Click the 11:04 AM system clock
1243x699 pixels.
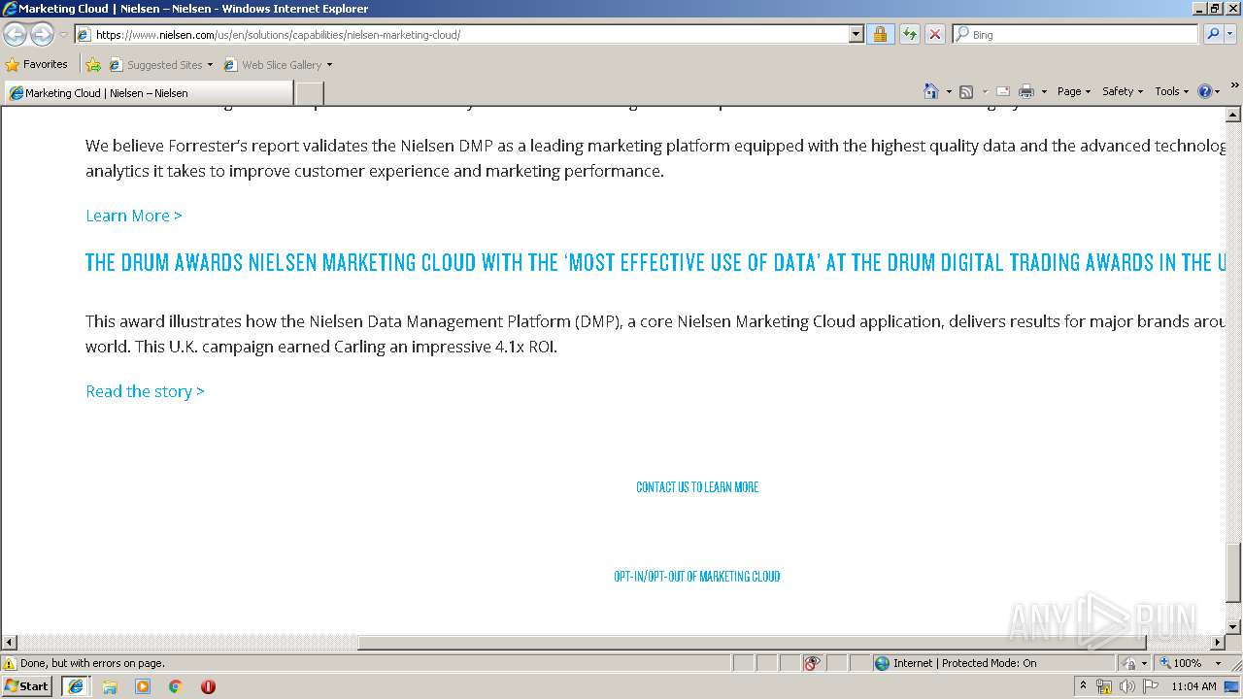point(1193,686)
